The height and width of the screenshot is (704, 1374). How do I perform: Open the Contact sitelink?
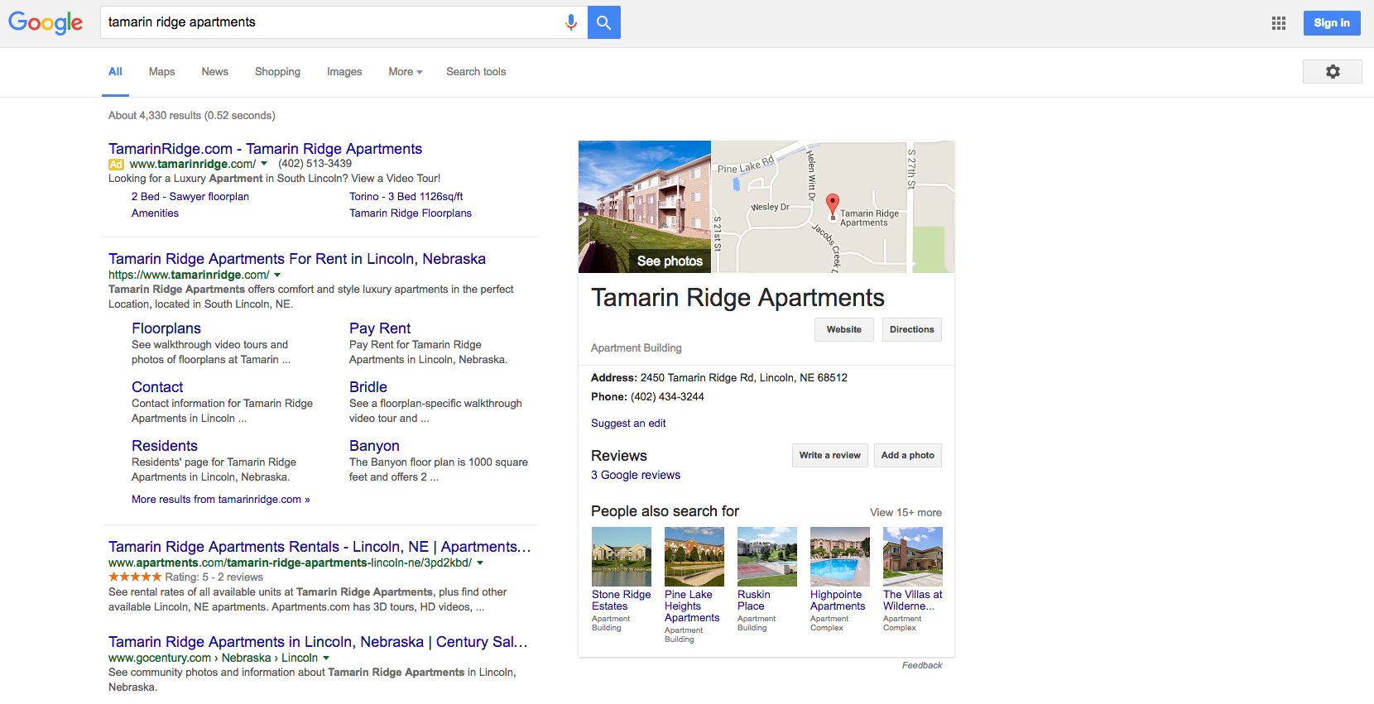157,387
